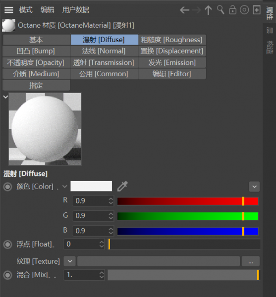Click the red channel slider
This screenshot has height=297, width=276.
[188, 201]
